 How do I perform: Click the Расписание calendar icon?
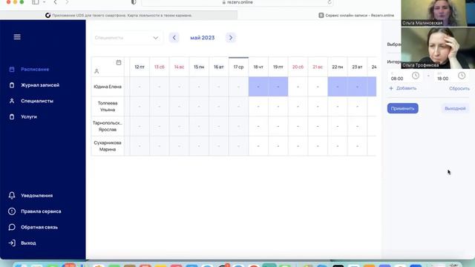click(x=12, y=69)
